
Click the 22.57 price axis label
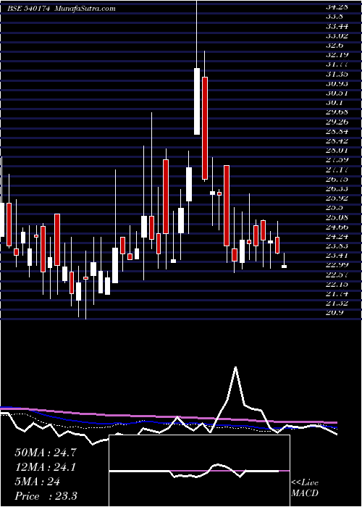[337, 275]
